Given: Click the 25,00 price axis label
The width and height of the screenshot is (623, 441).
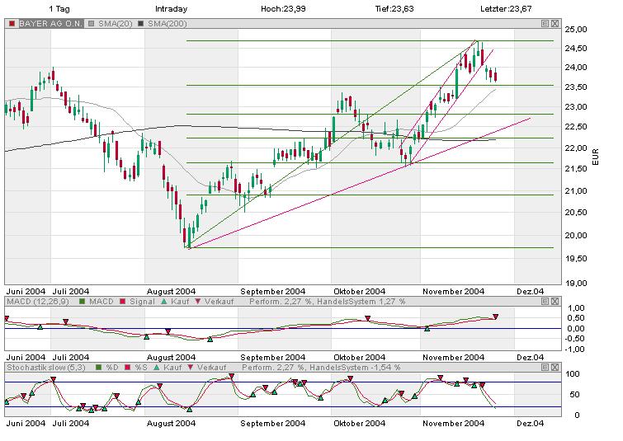Looking at the screenshot, I should (576, 30).
